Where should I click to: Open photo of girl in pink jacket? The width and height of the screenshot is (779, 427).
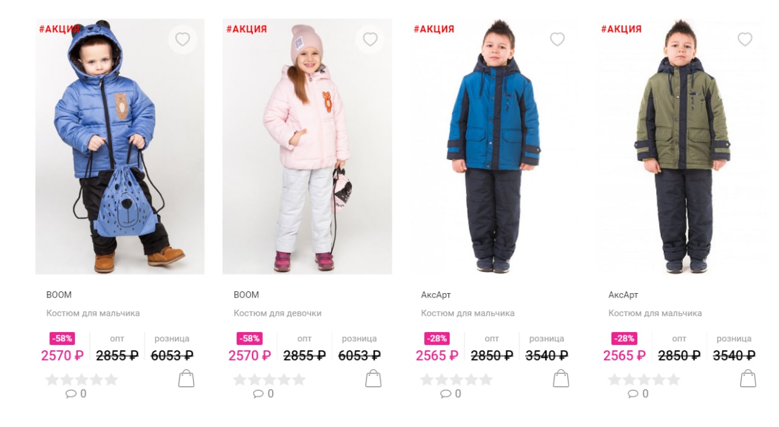307,147
